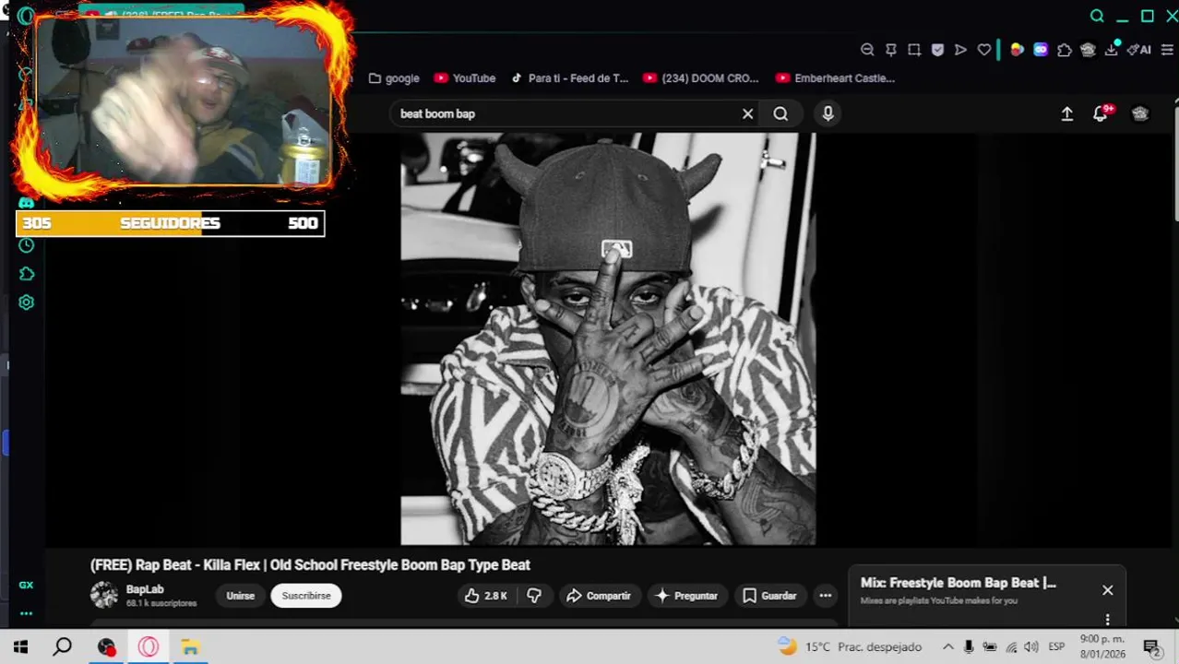The height and width of the screenshot is (664, 1179).
Task: Open the colorful circles extension icon
Action: coord(1017,50)
